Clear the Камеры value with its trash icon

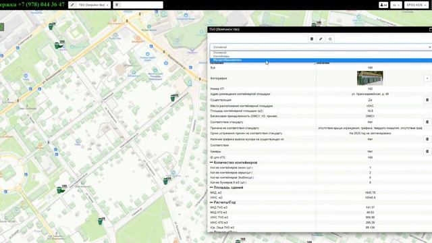(x=427, y=151)
